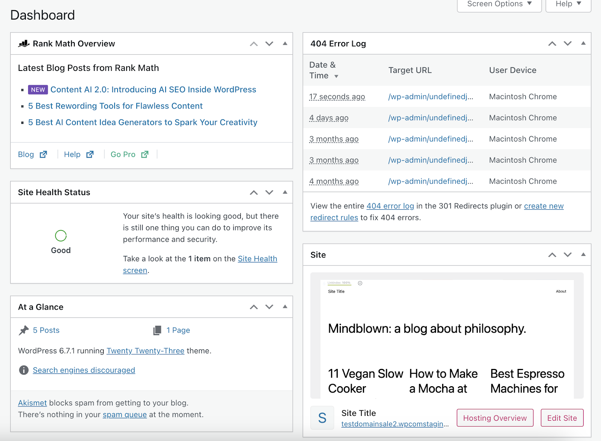This screenshot has height=441, width=601.
Task: Open the Blog external link icon in Rank Math widget
Action: click(44, 154)
